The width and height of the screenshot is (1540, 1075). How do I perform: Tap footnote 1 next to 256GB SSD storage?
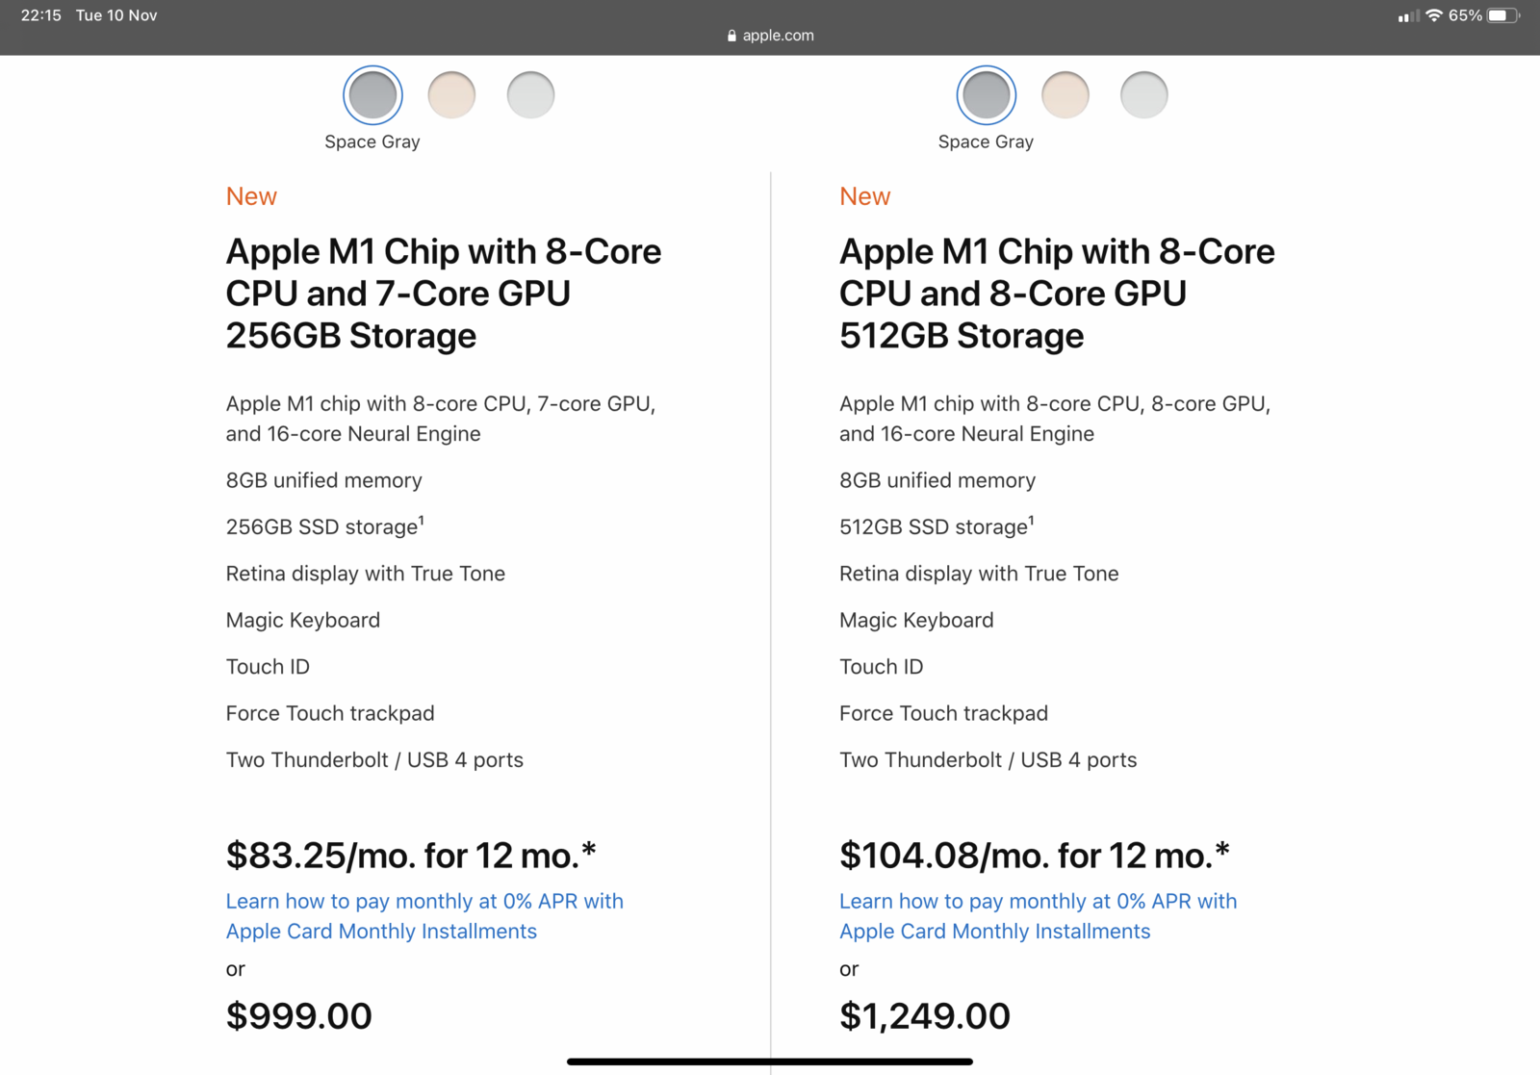[422, 520]
